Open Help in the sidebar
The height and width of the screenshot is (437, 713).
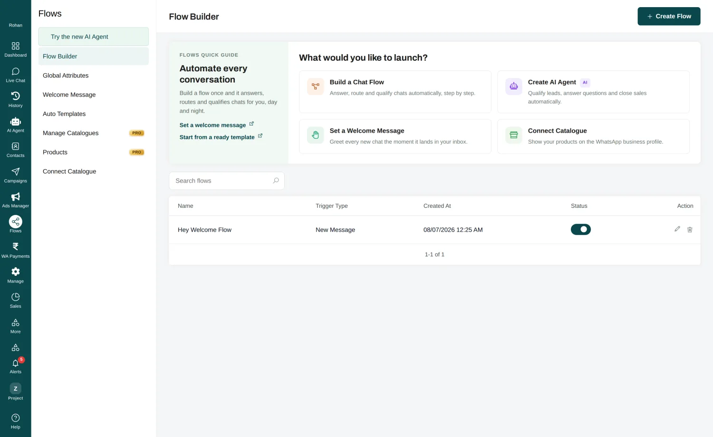(15, 421)
